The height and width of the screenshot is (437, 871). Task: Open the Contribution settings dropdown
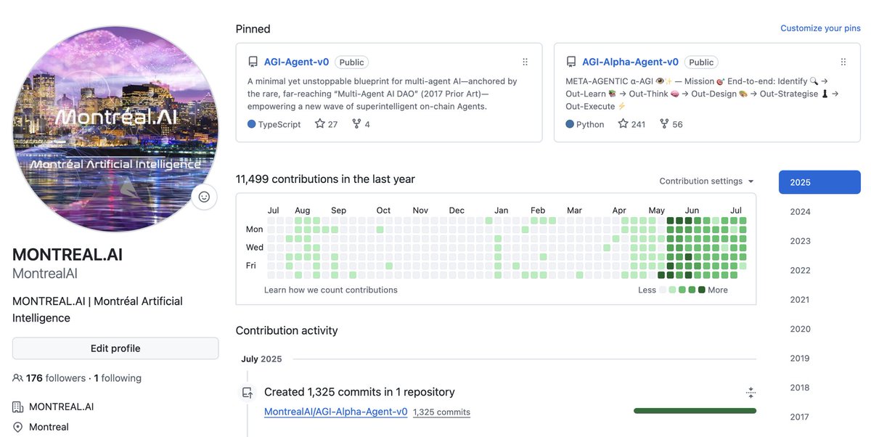pyautogui.click(x=706, y=181)
